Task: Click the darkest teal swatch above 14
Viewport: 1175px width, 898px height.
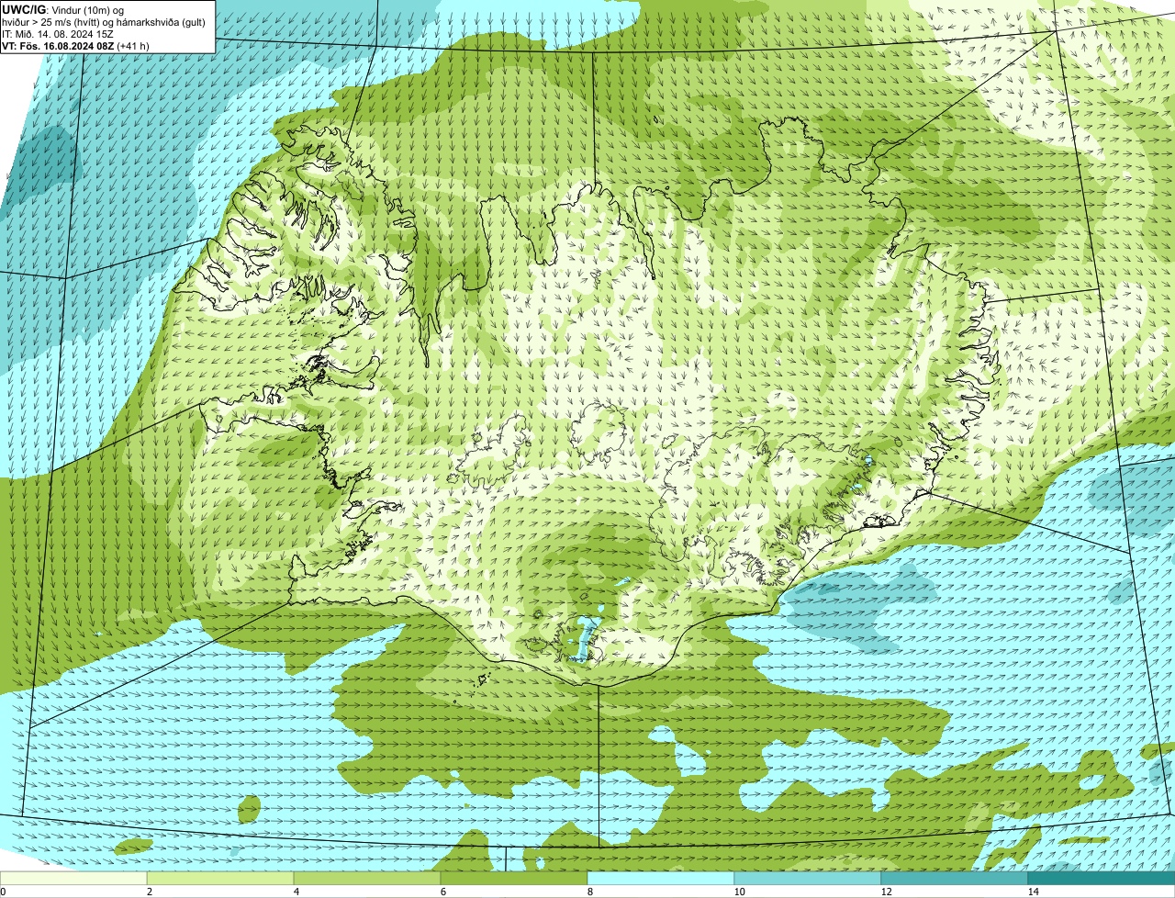Action: click(1102, 878)
